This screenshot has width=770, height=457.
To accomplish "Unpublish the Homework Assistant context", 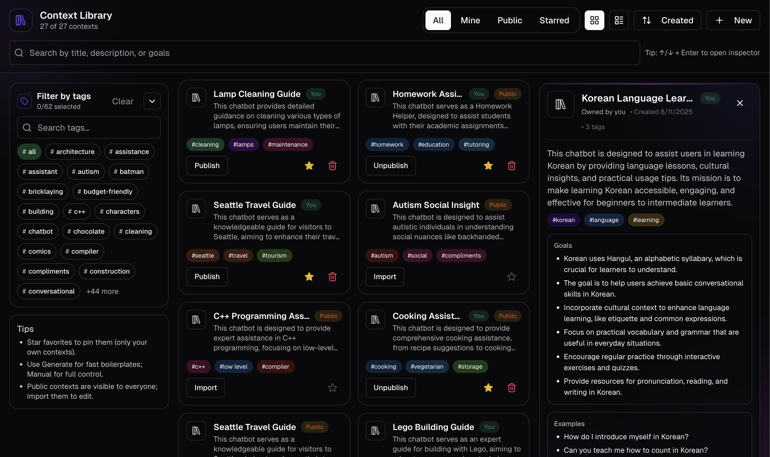I will point(391,166).
